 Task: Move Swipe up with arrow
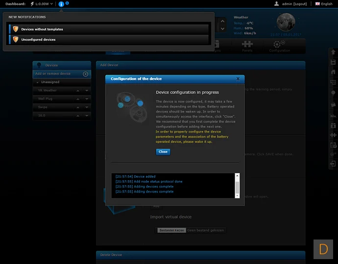(78, 107)
